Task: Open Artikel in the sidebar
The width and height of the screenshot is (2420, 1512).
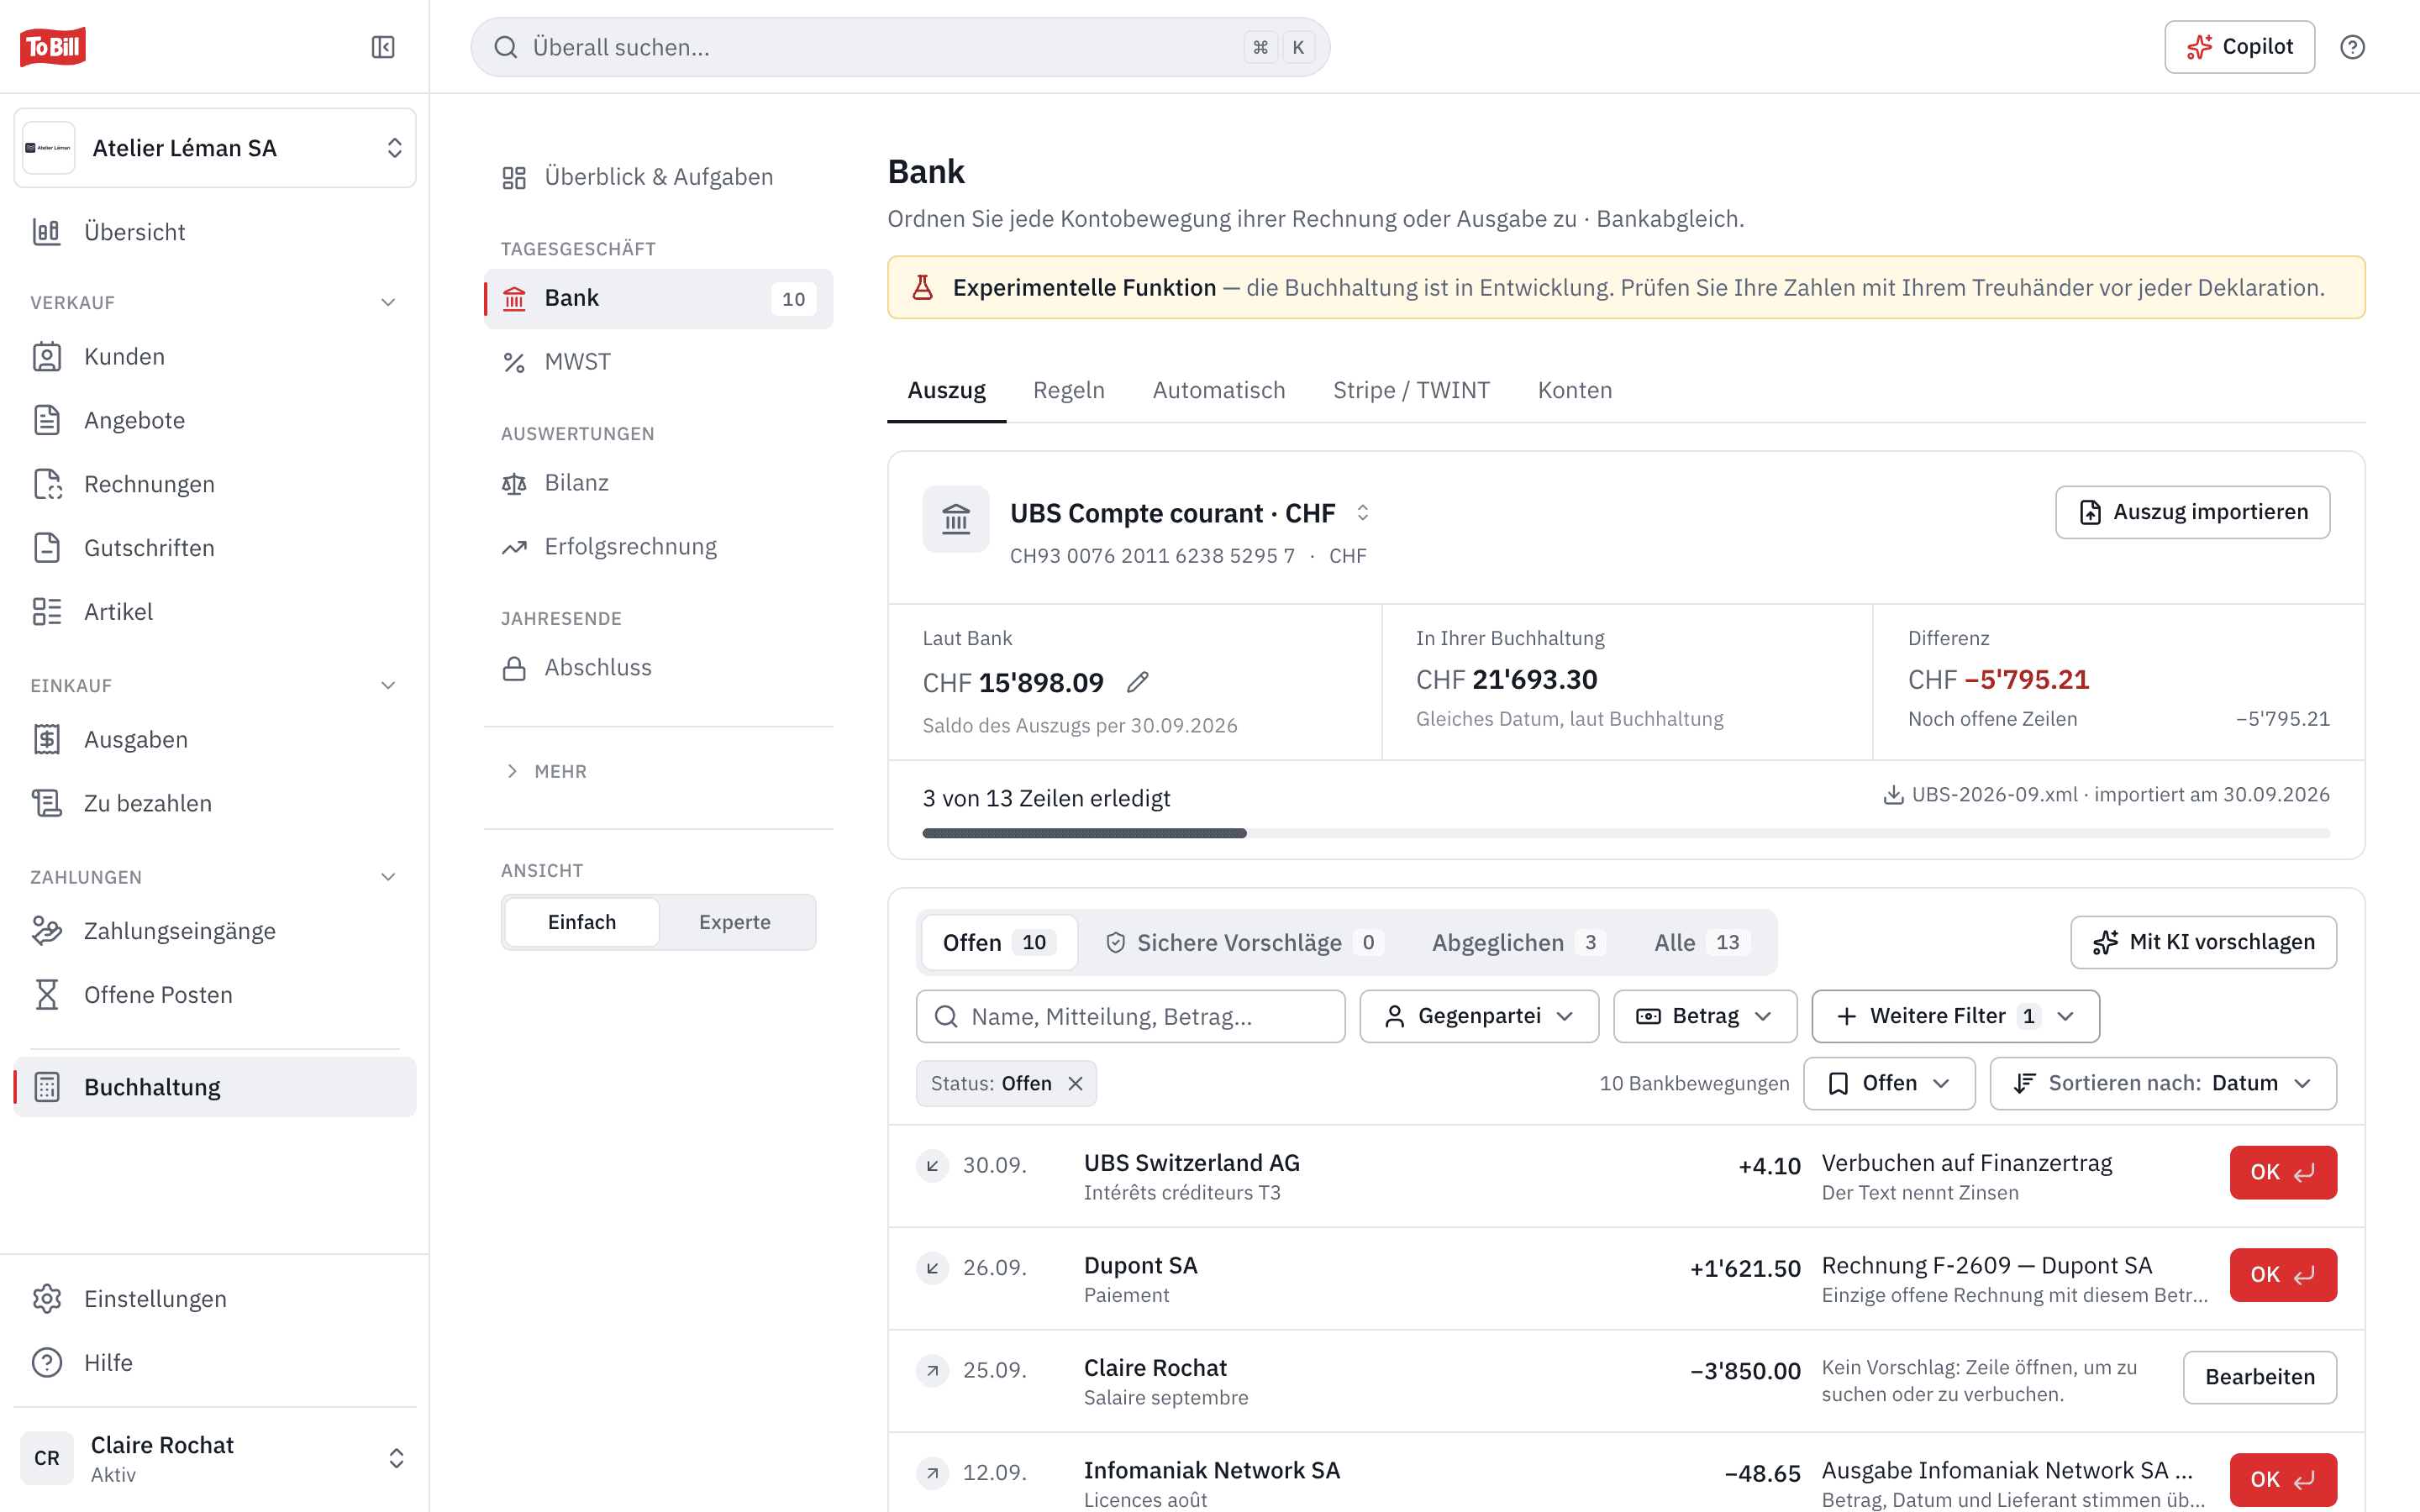Action: tap(215, 612)
